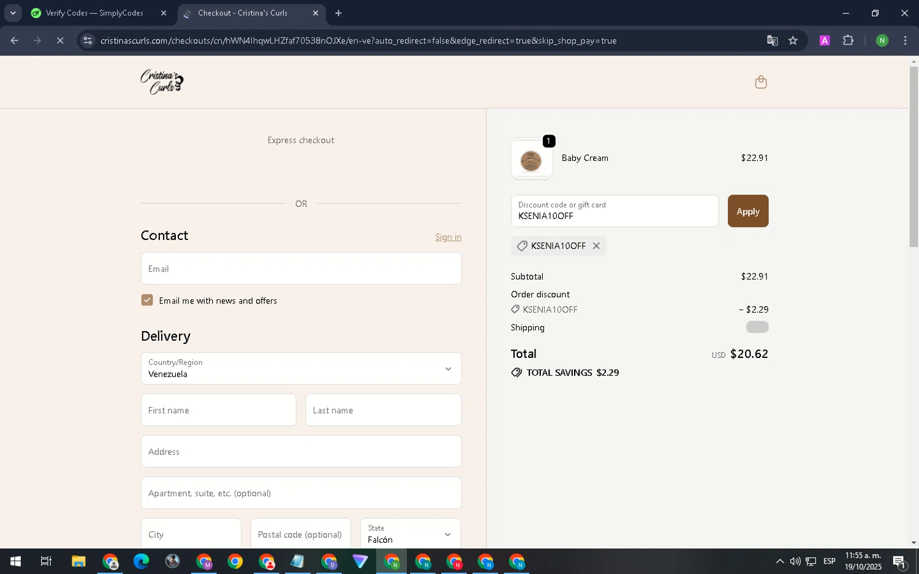Click the scrollbar up arrow
This screenshot has height=574, width=919.
(913, 61)
